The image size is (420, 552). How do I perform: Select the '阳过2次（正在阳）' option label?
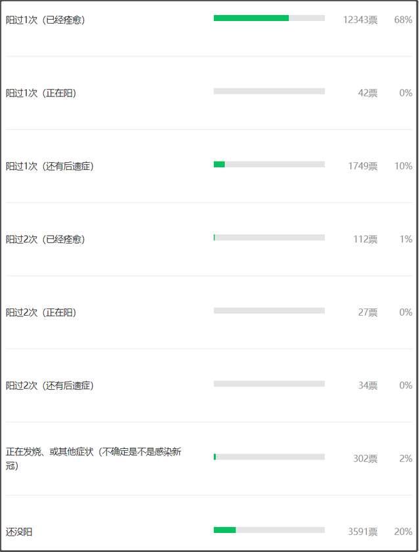[x=41, y=312]
